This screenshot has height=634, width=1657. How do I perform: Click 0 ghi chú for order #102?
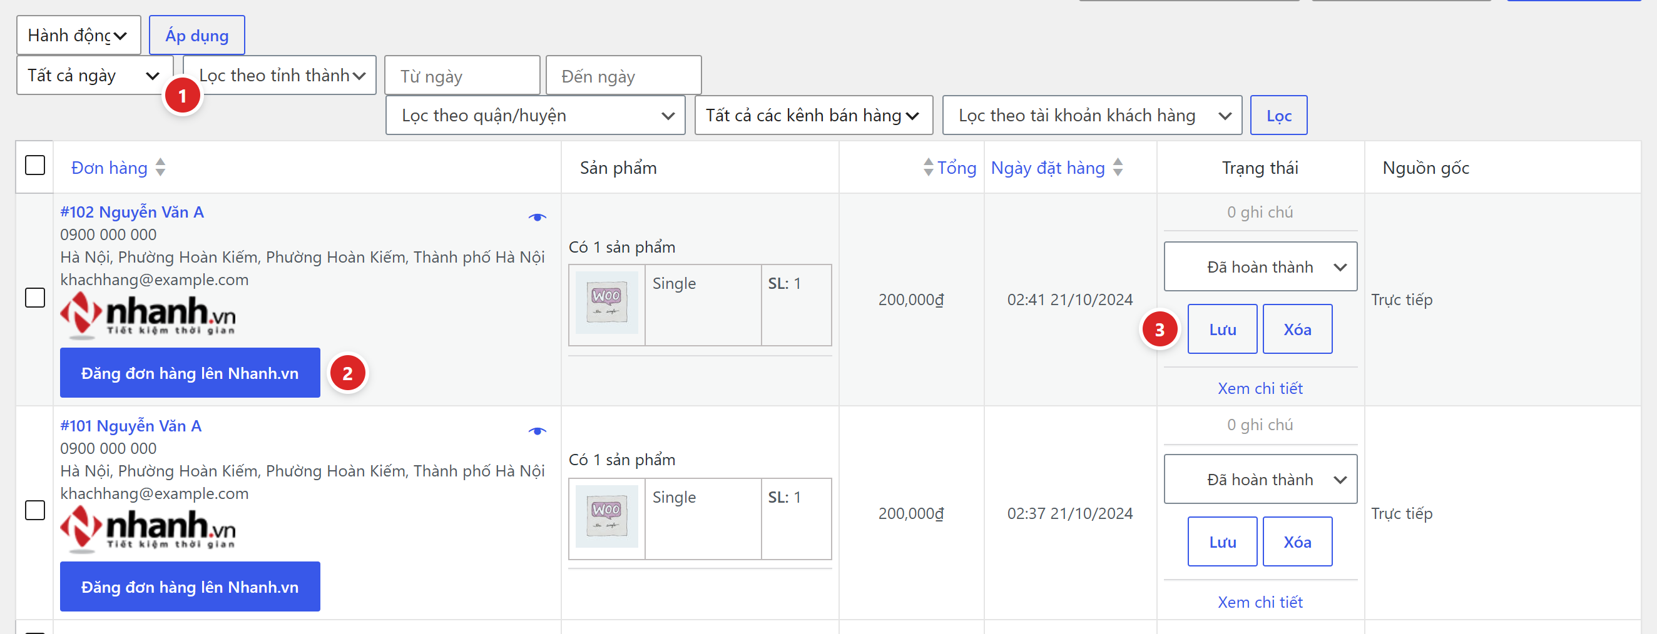point(1260,212)
